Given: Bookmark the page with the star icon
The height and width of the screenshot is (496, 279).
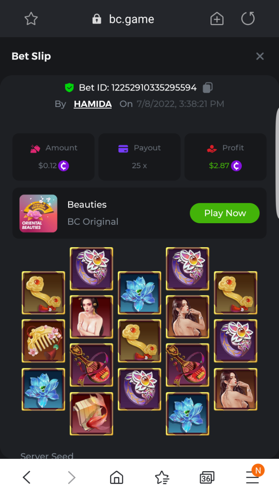Looking at the screenshot, I should pyautogui.click(x=31, y=19).
